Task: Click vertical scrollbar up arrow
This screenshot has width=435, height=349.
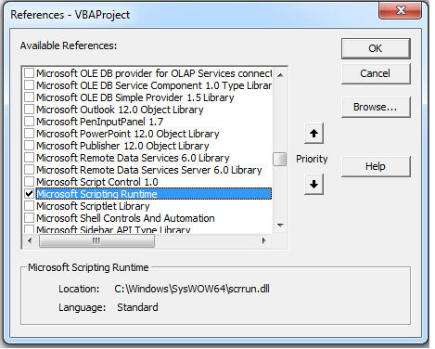Action: [280, 74]
